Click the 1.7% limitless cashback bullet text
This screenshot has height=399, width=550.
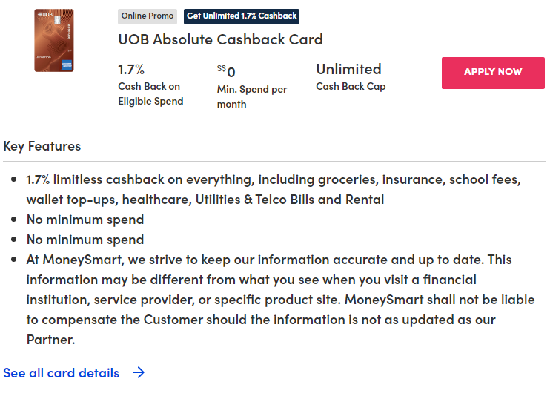click(274, 190)
